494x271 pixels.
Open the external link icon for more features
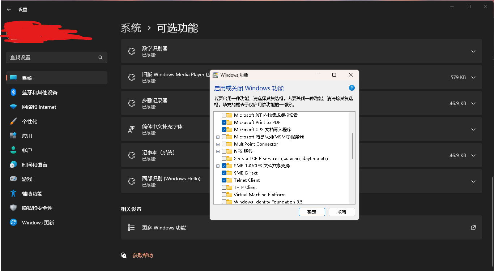click(473, 228)
